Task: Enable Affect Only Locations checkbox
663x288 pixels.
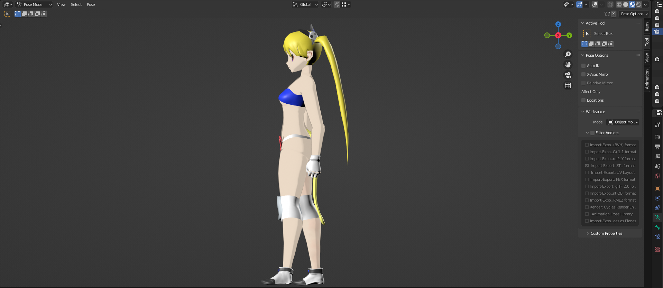Action: (x=583, y=100)
